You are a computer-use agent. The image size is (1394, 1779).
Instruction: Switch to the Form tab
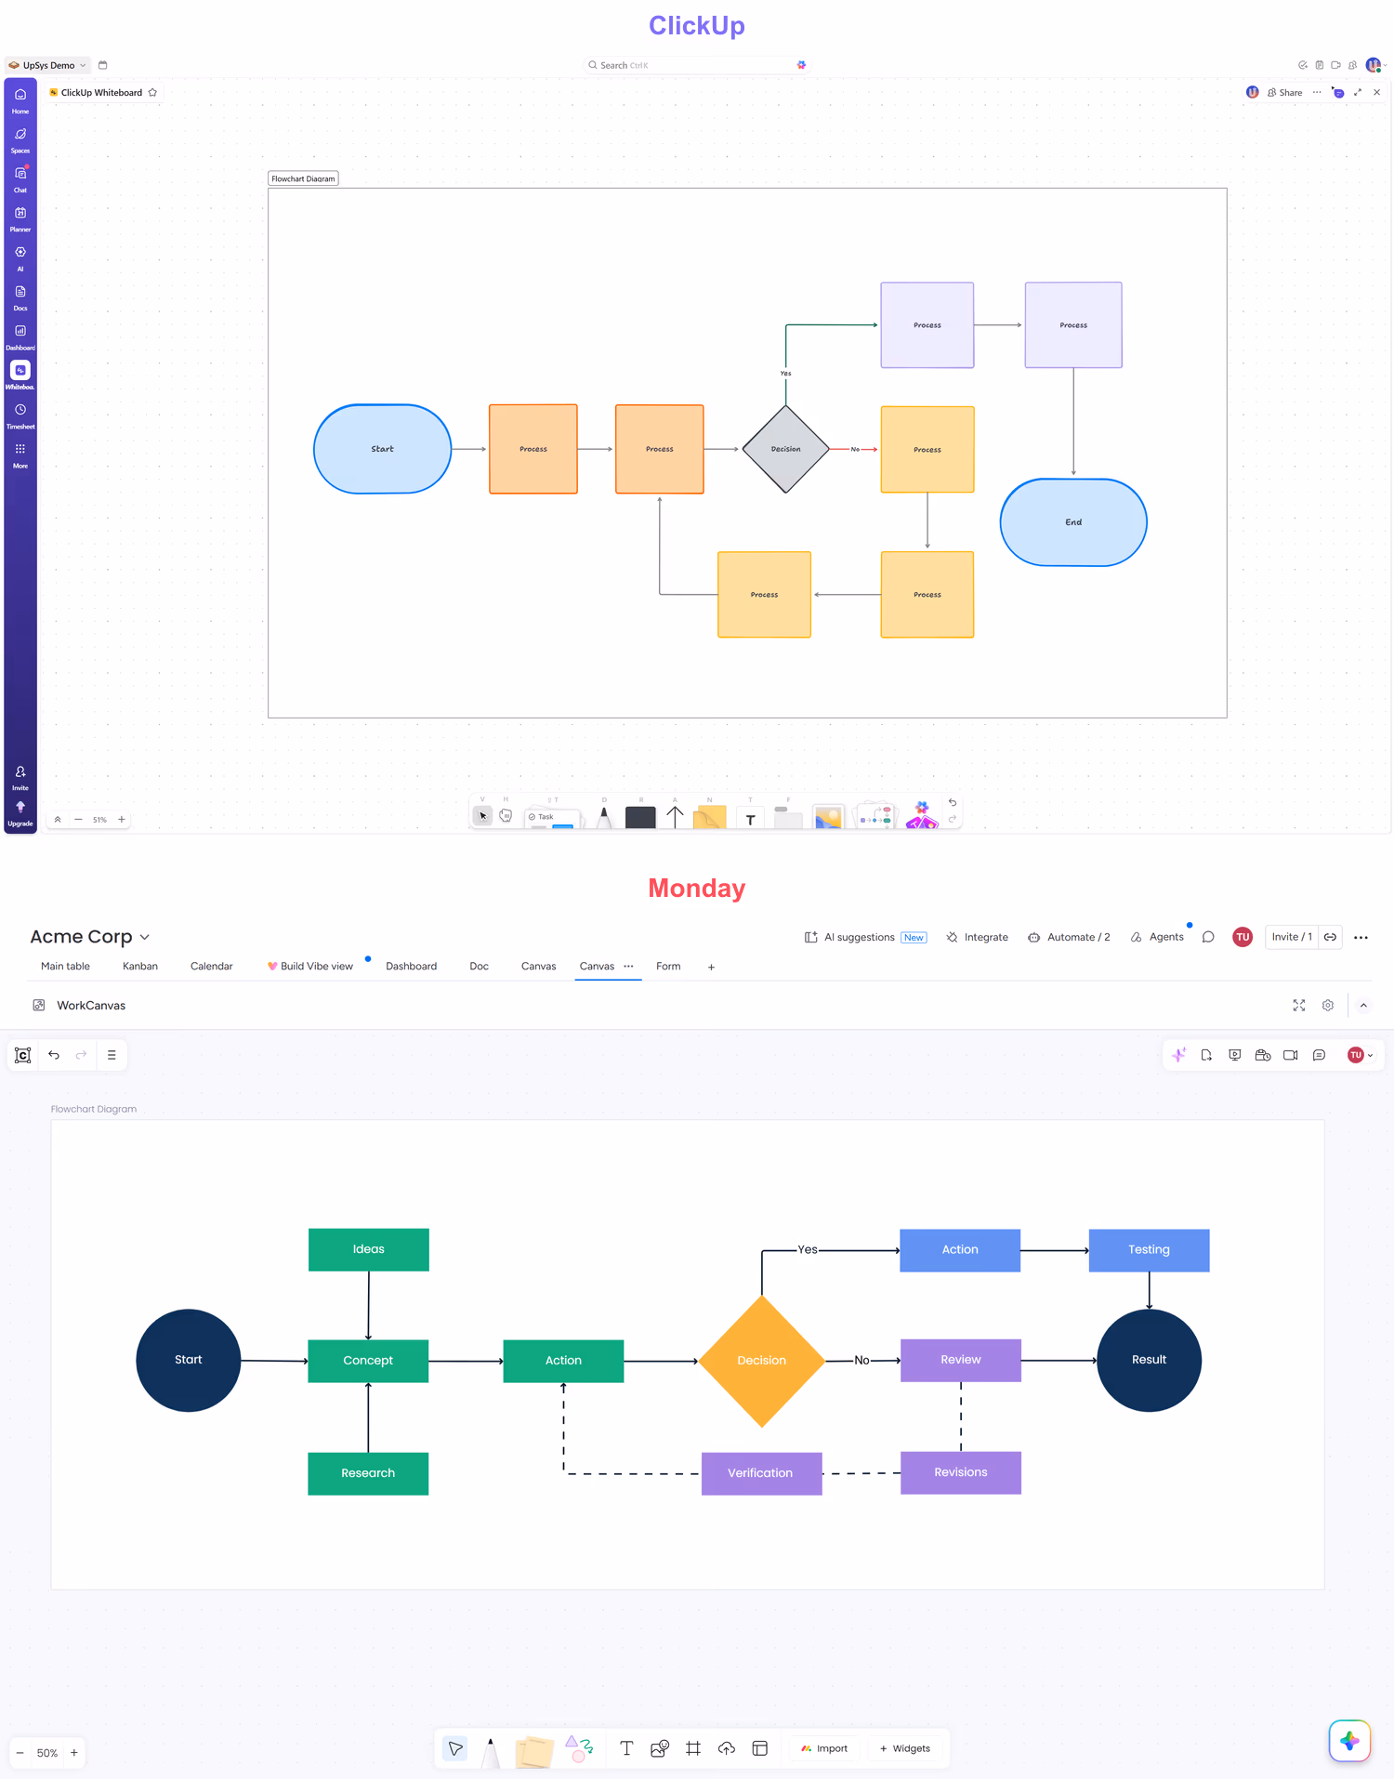(x=668, y=967)
